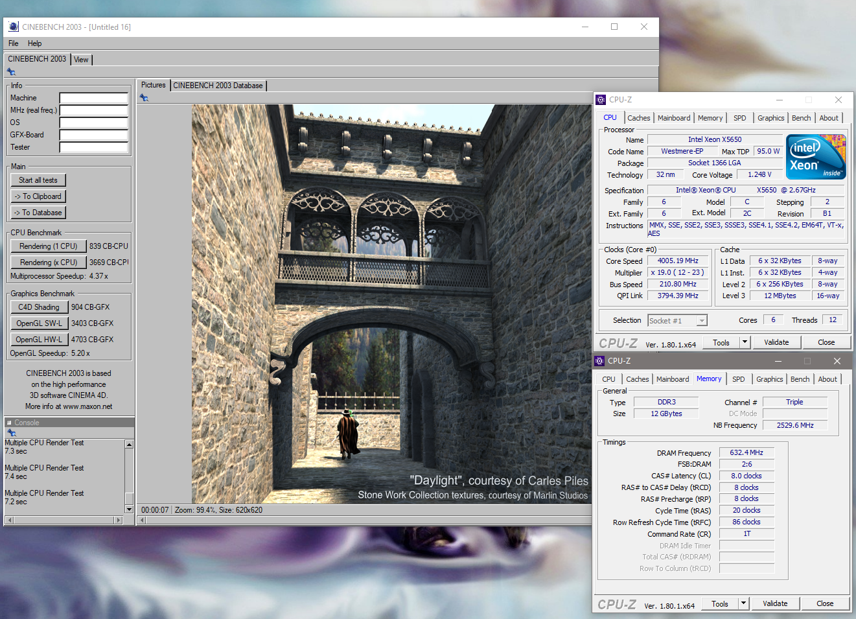Click the To Database button
This screenshot has height=619, width=856.
tap(38, 213)
